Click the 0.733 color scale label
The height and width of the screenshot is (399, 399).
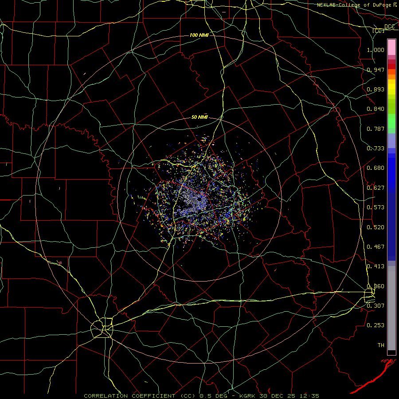click(376, 149)
